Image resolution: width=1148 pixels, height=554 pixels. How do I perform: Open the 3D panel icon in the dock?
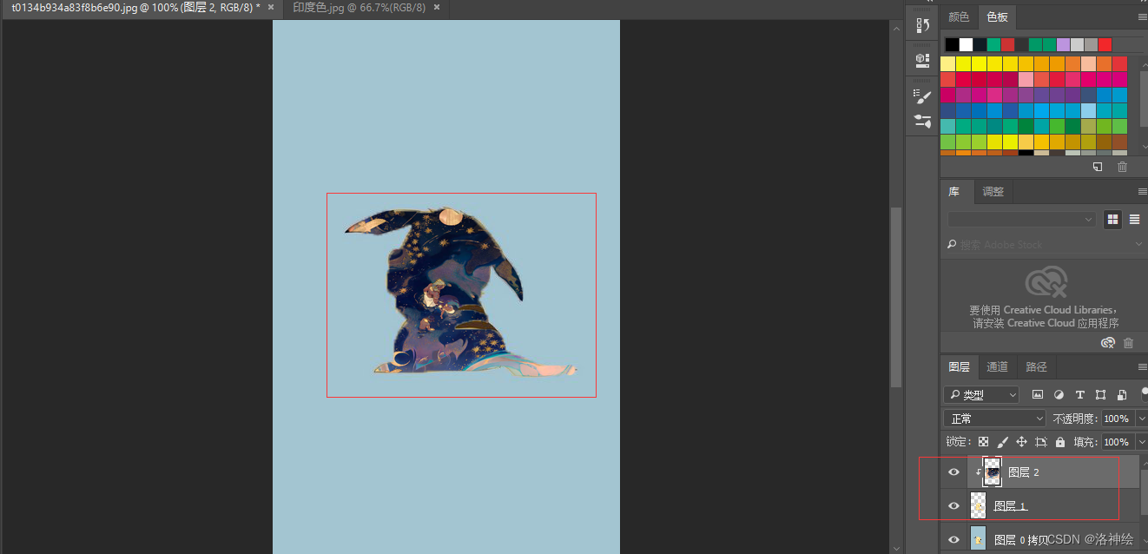coord(922,60)
